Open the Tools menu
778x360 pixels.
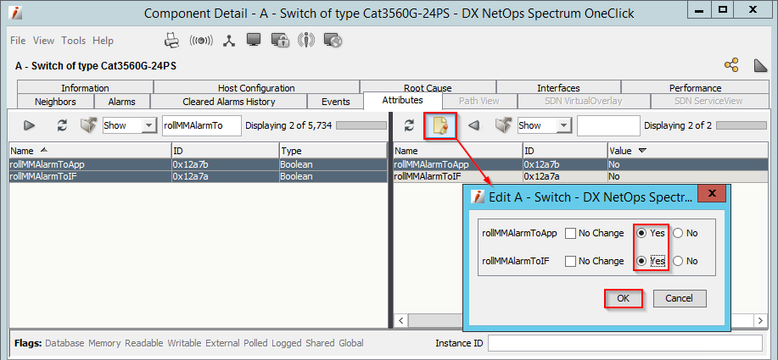tap(74, 41)
